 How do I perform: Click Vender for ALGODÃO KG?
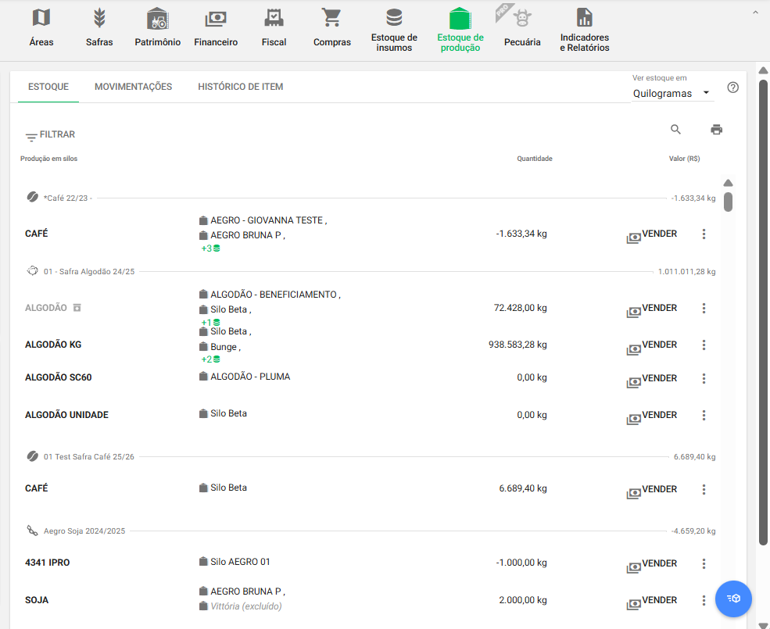[x=652, y=345]
